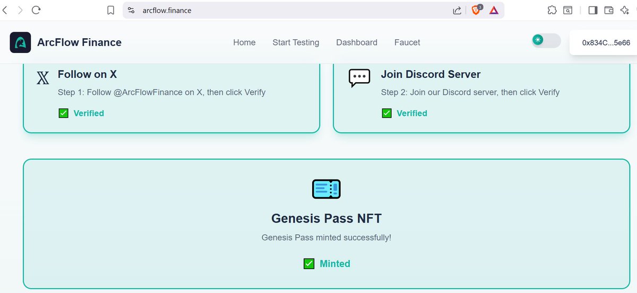
Task: Go back with the browser back arrow
Action: pyautogui.click(x=5, y=10)
